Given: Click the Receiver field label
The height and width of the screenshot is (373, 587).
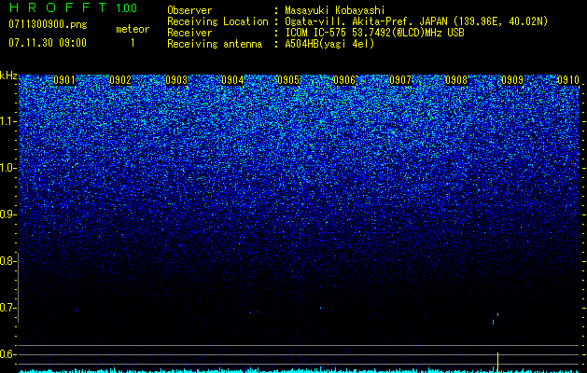Looking at the screenshot, I should [189, 33].
